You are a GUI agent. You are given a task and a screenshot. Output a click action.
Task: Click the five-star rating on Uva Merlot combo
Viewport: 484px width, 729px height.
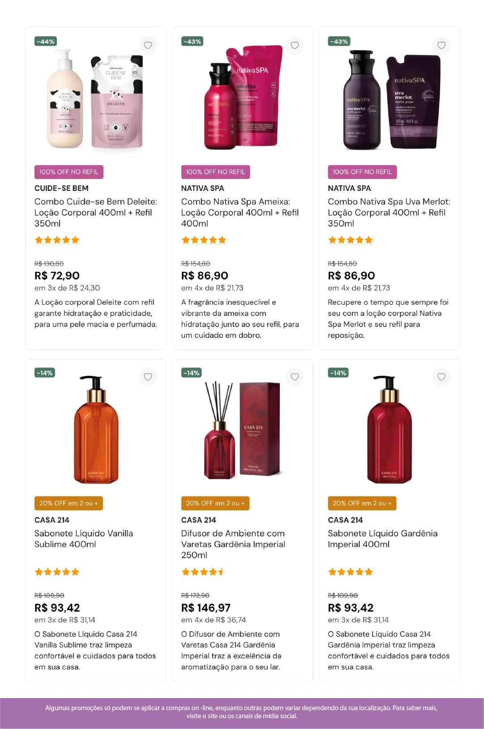coord(350,240)
